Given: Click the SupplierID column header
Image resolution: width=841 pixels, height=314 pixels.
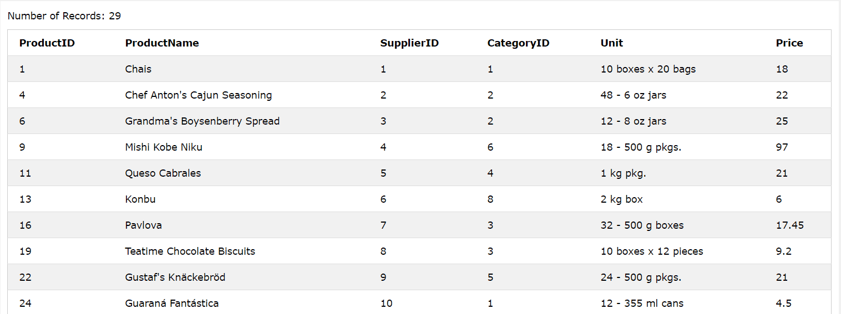Looking at the screenshot, I should [409, 43].
